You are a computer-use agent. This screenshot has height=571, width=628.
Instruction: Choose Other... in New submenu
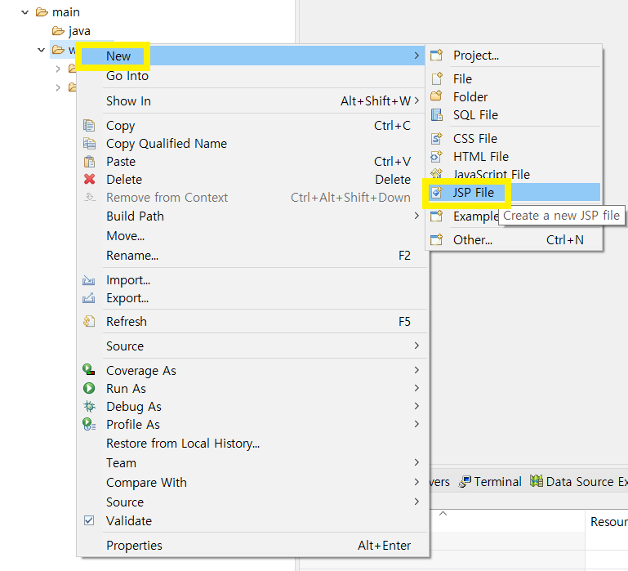click(x=514, y=239)
